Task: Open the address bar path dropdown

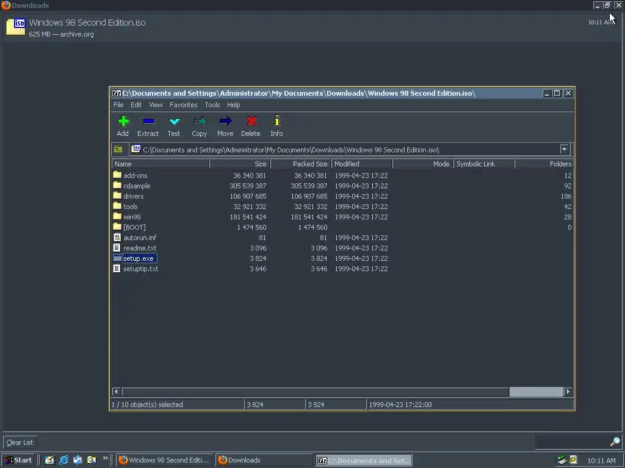Action: click(x=564, y=150)
